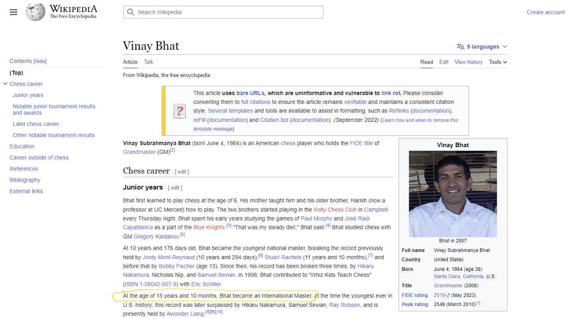Click edit next to Chess career heading
The height and width of the screenshot is (319, 572).
[x=182, y=172]
